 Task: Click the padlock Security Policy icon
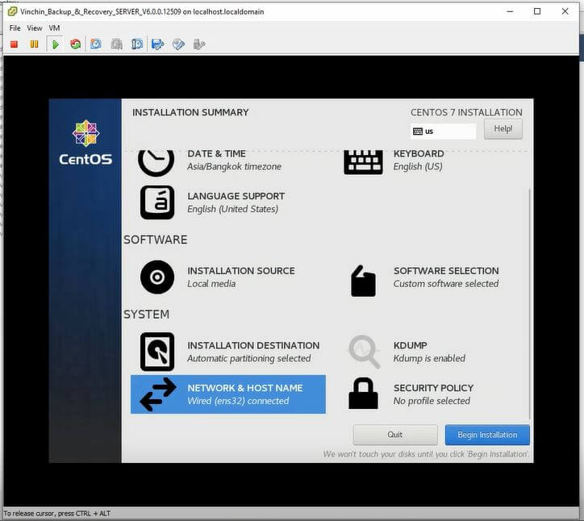coord(363,394)
